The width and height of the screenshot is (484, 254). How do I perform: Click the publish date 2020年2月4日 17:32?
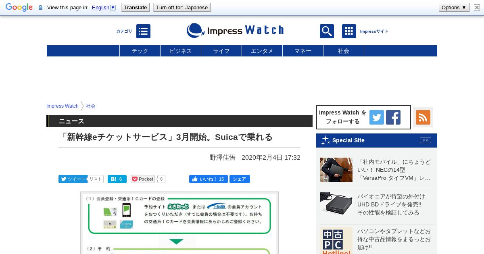point(271,157)
